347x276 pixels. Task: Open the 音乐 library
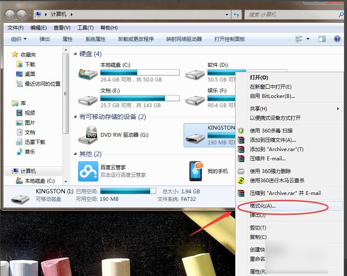tap(26, 152)
